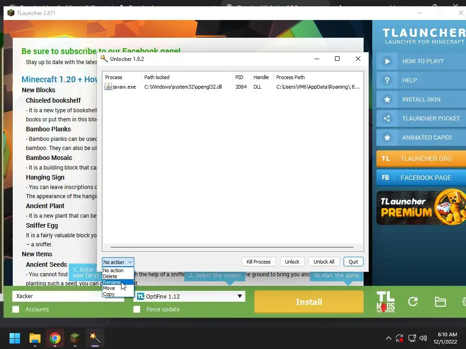Open TLAUNCHER.ORG orange link

(421, 159)
